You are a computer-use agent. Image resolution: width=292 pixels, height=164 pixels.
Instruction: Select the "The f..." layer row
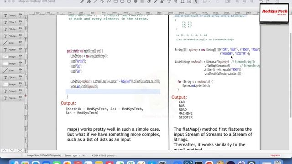[12, 22]
